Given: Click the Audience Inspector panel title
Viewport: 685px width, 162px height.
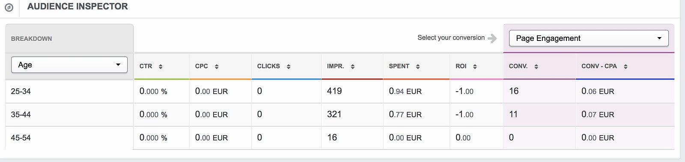Looking at the screenshot, I should [x=77, y=6].
